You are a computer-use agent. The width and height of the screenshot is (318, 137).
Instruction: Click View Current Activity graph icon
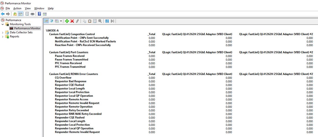click(46, 21)
